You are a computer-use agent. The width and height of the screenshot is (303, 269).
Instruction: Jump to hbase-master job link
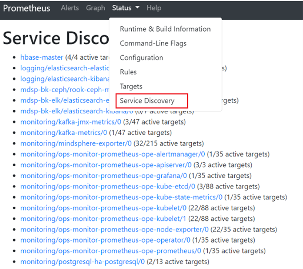[42, 57]
